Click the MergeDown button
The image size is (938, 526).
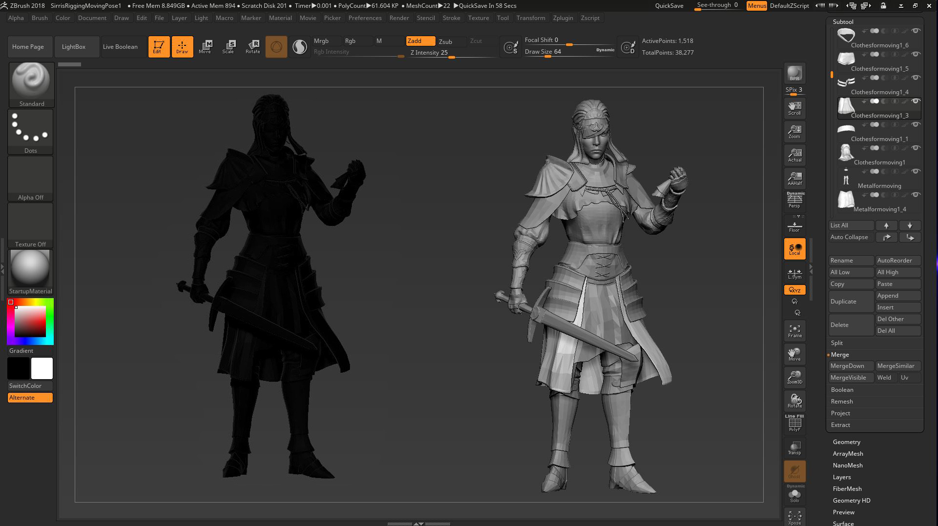(851, 366)
